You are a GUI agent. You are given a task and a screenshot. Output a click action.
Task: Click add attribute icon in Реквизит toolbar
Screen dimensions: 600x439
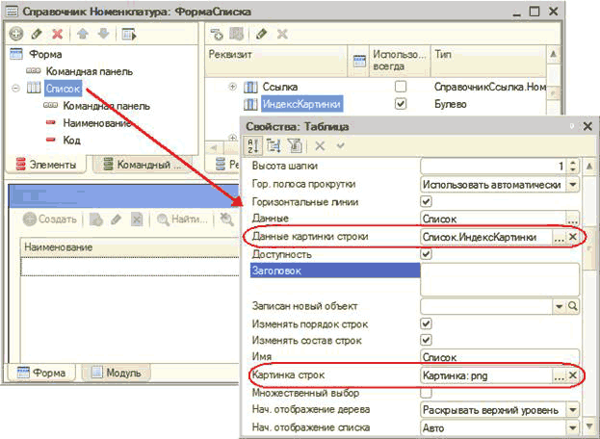click(x=218, y=34)
